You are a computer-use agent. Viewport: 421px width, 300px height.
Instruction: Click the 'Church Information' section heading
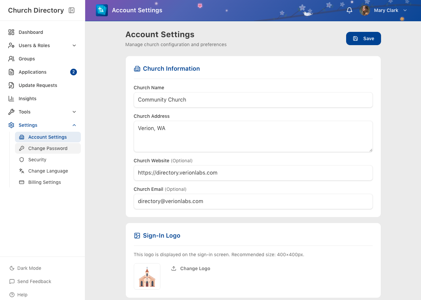click(x=171, y=69)
